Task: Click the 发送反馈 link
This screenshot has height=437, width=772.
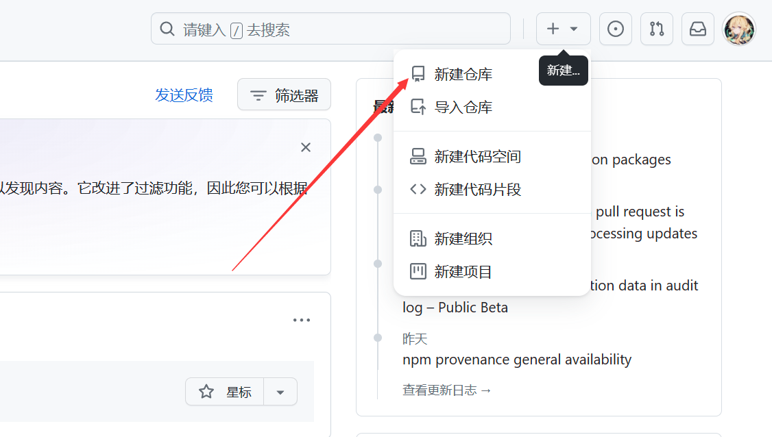Action: point(184,95)
